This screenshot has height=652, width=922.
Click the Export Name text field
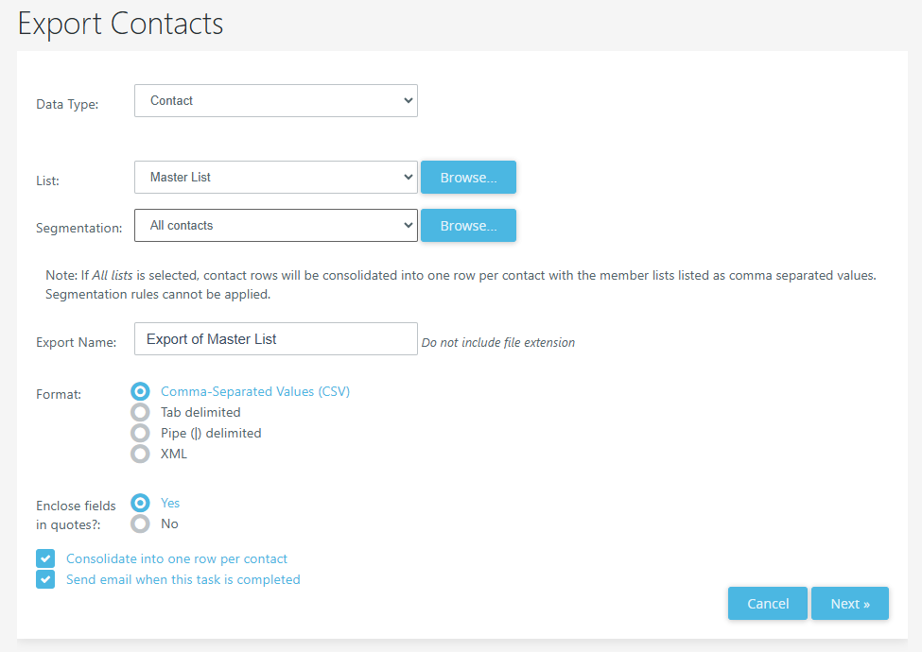pos(275,339)
